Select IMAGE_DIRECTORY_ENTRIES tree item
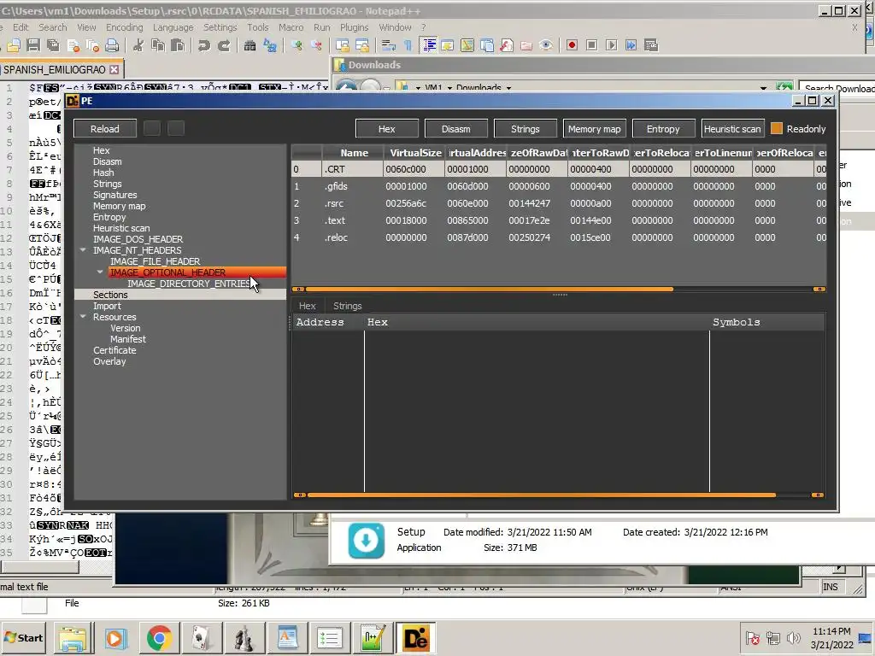Screen dimensions: 875x656 (189, 284)
